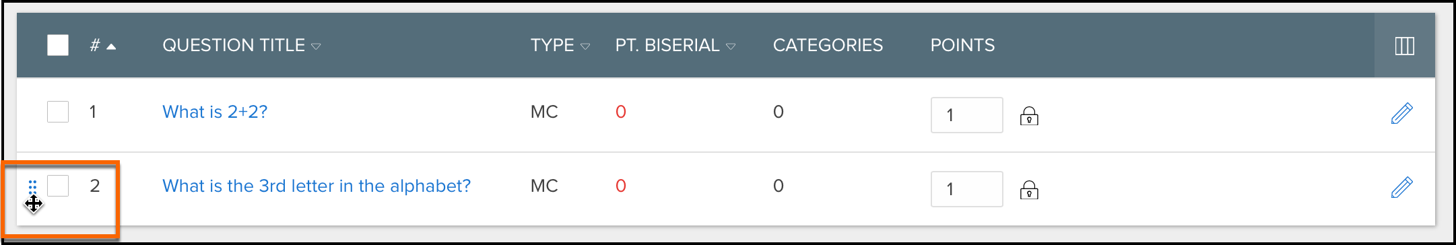Viewport: 1456px width, 245px height.
Task: Open the "What is 2+2?" question link
Action: point(215,112)
